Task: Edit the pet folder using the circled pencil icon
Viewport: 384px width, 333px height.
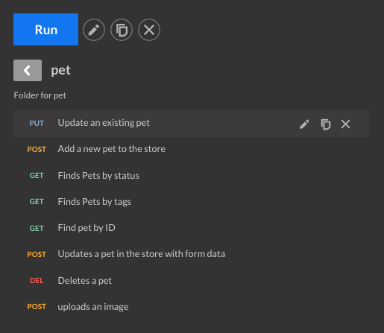Action: pos(94,30)
